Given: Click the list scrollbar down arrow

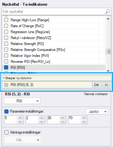Looking at the screenshot, I should (x=108, y=71).
